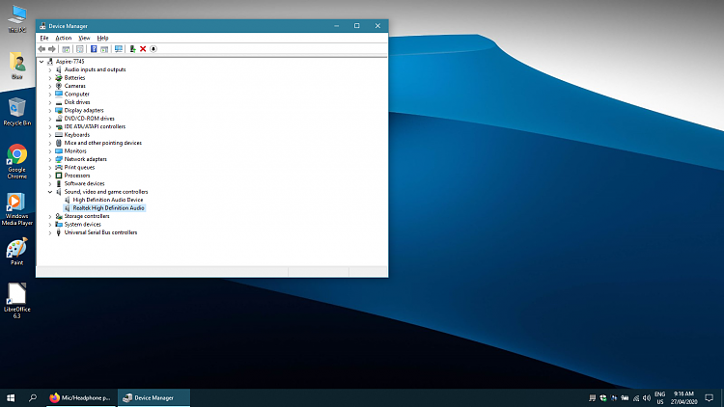Collapse Sound, video and game controllers
The image size is (724, 407).
(50, 192)
